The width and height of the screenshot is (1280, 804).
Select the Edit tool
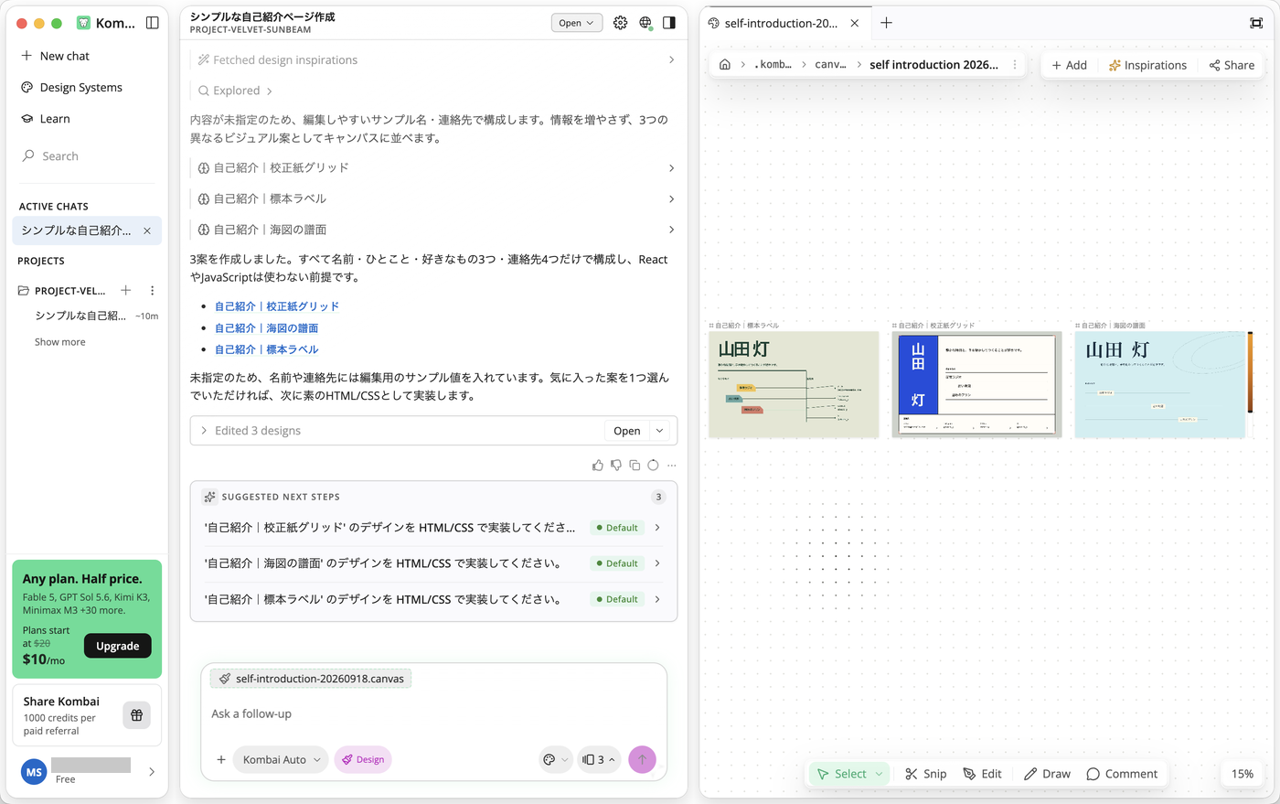click(x=982, y=774)
